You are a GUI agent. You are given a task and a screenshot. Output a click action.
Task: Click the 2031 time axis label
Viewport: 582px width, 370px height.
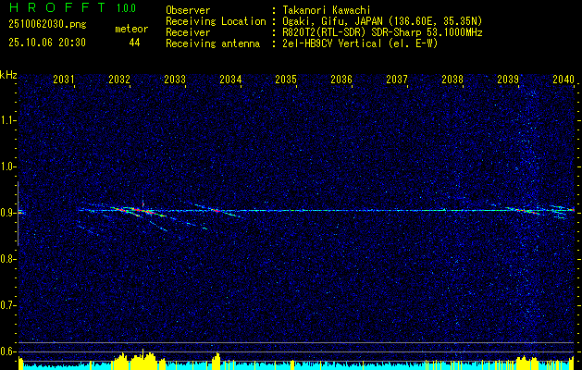pos(64,80)
